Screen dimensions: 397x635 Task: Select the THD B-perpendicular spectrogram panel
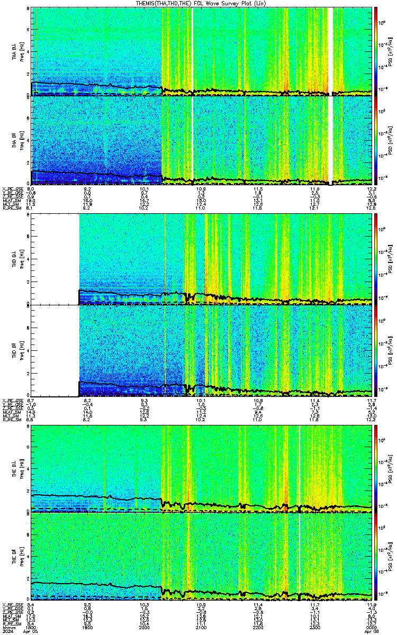(x=202, y=259)
